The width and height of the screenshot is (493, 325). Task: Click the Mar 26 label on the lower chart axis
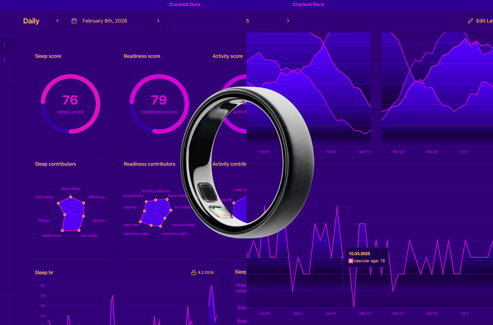432,314
